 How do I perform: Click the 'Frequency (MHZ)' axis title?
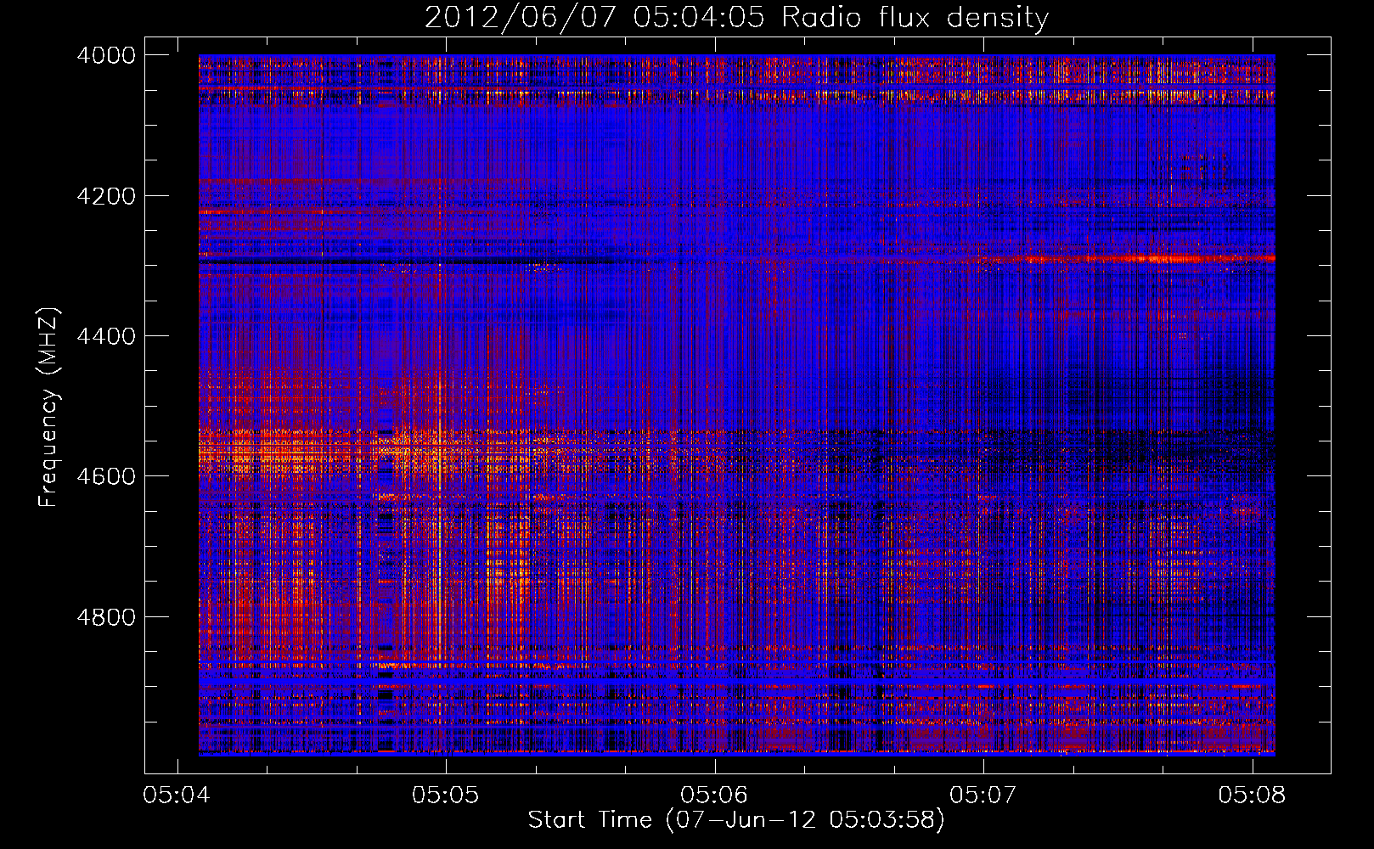[49, 408]
